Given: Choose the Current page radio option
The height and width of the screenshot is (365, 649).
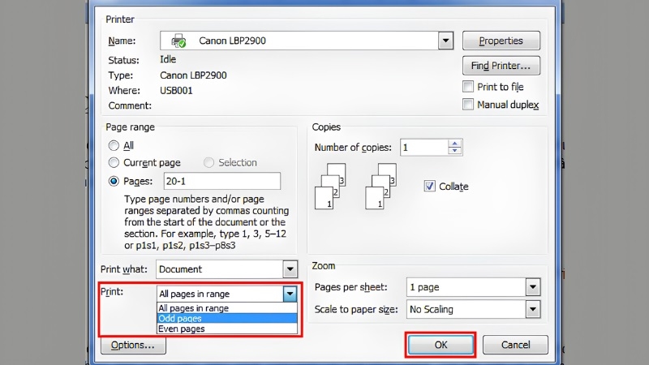Looking at the screenshot, I should pyautogui.click(x=114, y=163).
